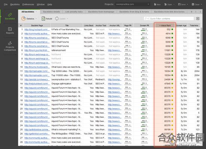The image size is (206, 149).
Task: Select 'referencement' title in row 6
Action: click(58, 50)
